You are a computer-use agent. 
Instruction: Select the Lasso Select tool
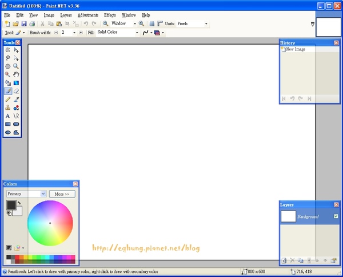(x=8, y=58)
